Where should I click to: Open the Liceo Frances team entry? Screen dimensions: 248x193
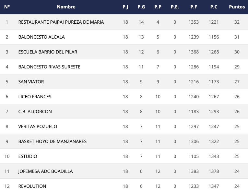pyautogui.click(x=35, y=97)
